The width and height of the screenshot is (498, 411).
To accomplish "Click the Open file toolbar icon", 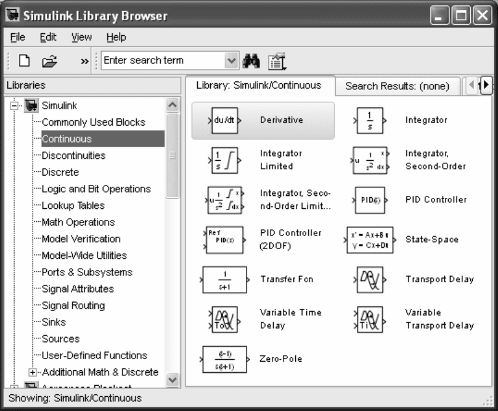I will (49, 61).
